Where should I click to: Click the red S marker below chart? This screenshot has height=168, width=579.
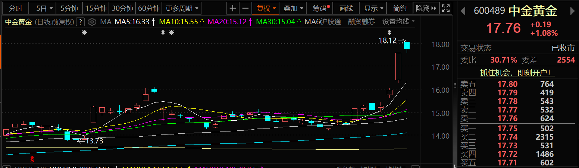(x=32, y=160)
